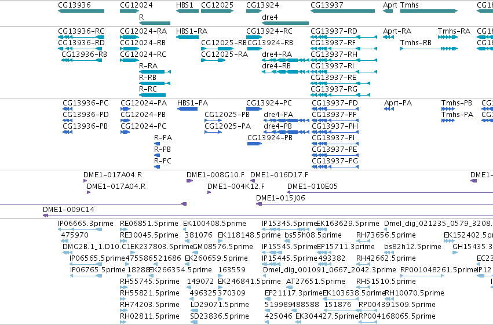Screen dimensions: 493x325
Task: Select the R-PB protein label
Action: pyautogui.click(x=162, y=149)
